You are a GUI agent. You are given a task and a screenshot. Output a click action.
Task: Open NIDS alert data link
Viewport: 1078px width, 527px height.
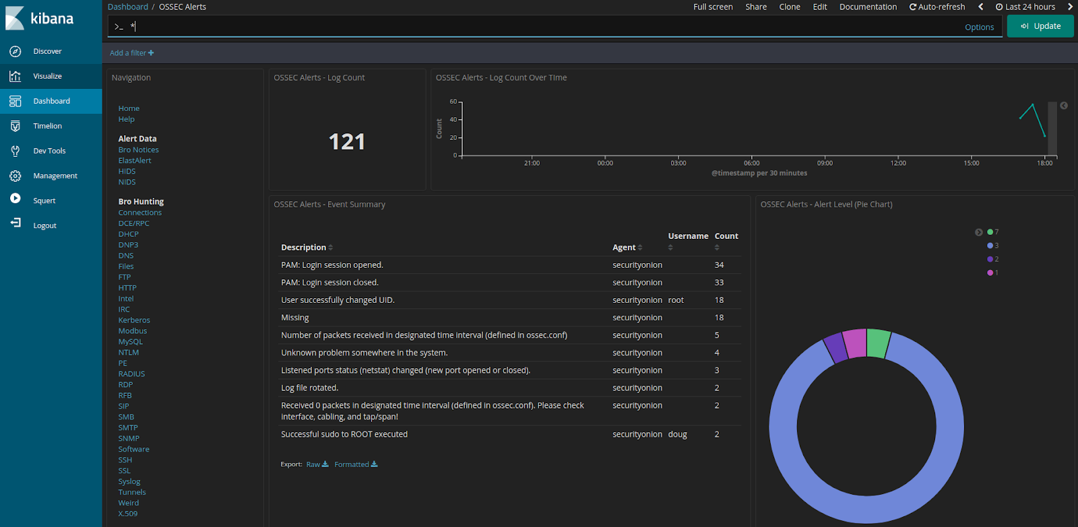(x=127, y=182)
